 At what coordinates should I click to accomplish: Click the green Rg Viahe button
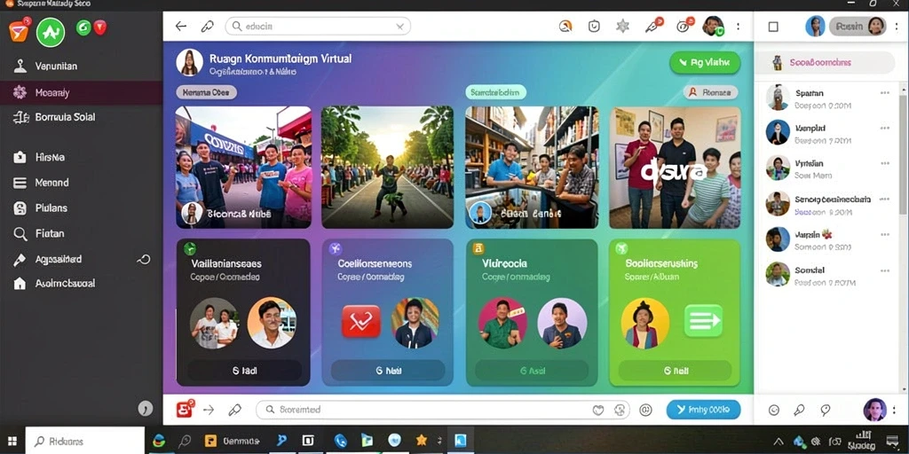click(704, 63)
